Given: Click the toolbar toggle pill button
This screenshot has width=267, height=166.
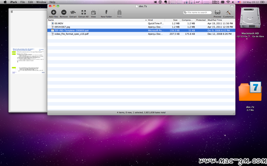Looking at the screenshot, I should tap(232, 6).
